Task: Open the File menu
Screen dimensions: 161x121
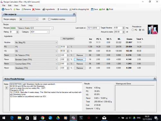Action: [4, 5]
